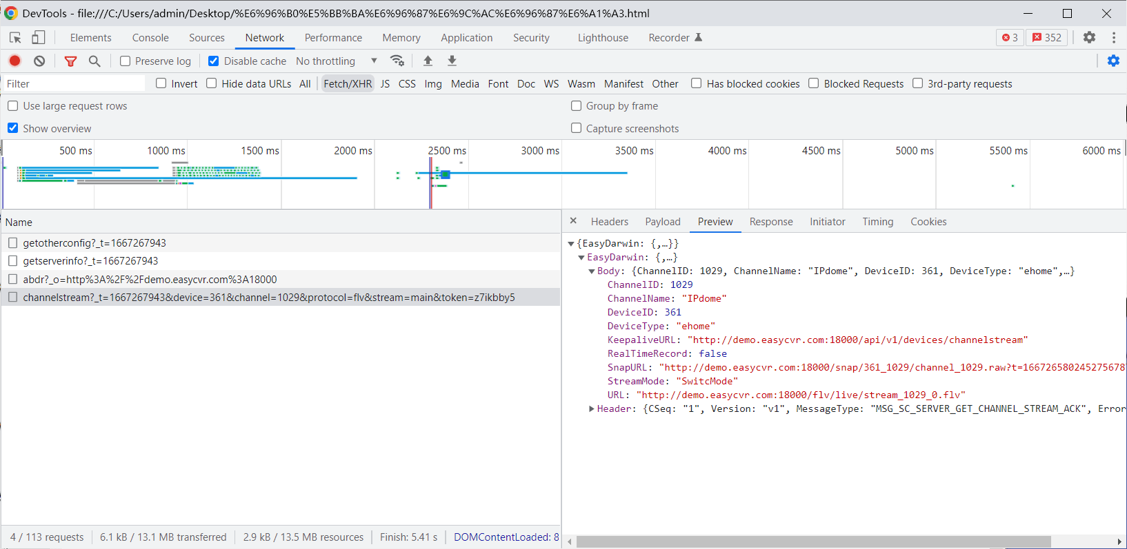Open the Timing tab of request
This screenshot has width=1127, height=549.
877,222
